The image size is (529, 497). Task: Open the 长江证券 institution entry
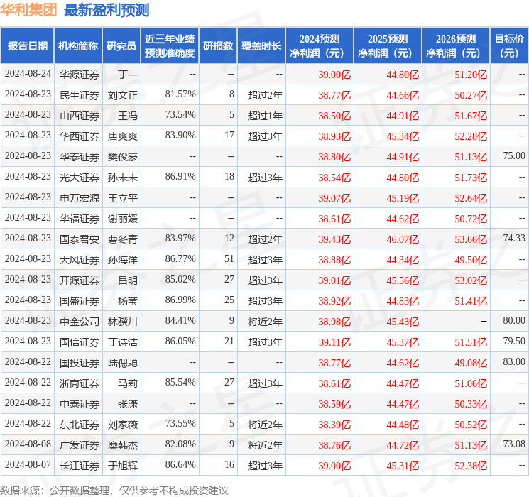79,465
